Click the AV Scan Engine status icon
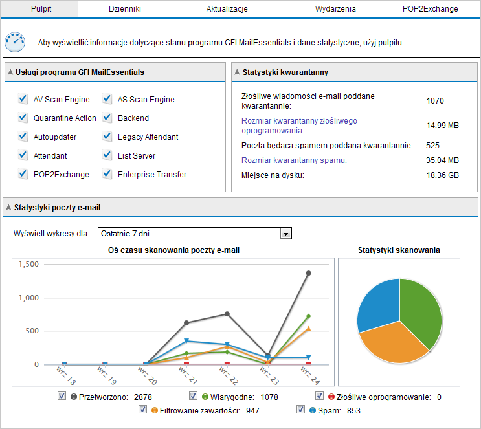The height and width of the screenshot is (429, 481). tap(23, 100)
